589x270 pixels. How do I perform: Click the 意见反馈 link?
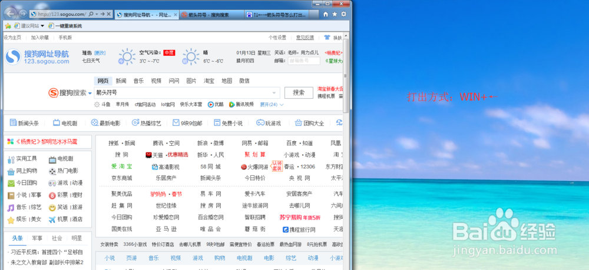305,38
